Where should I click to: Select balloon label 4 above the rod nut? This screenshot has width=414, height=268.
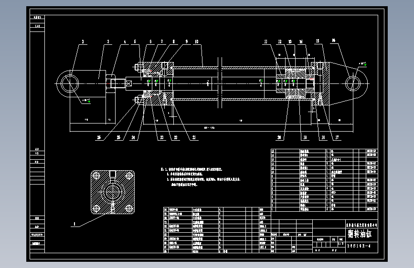coord(125,41)
